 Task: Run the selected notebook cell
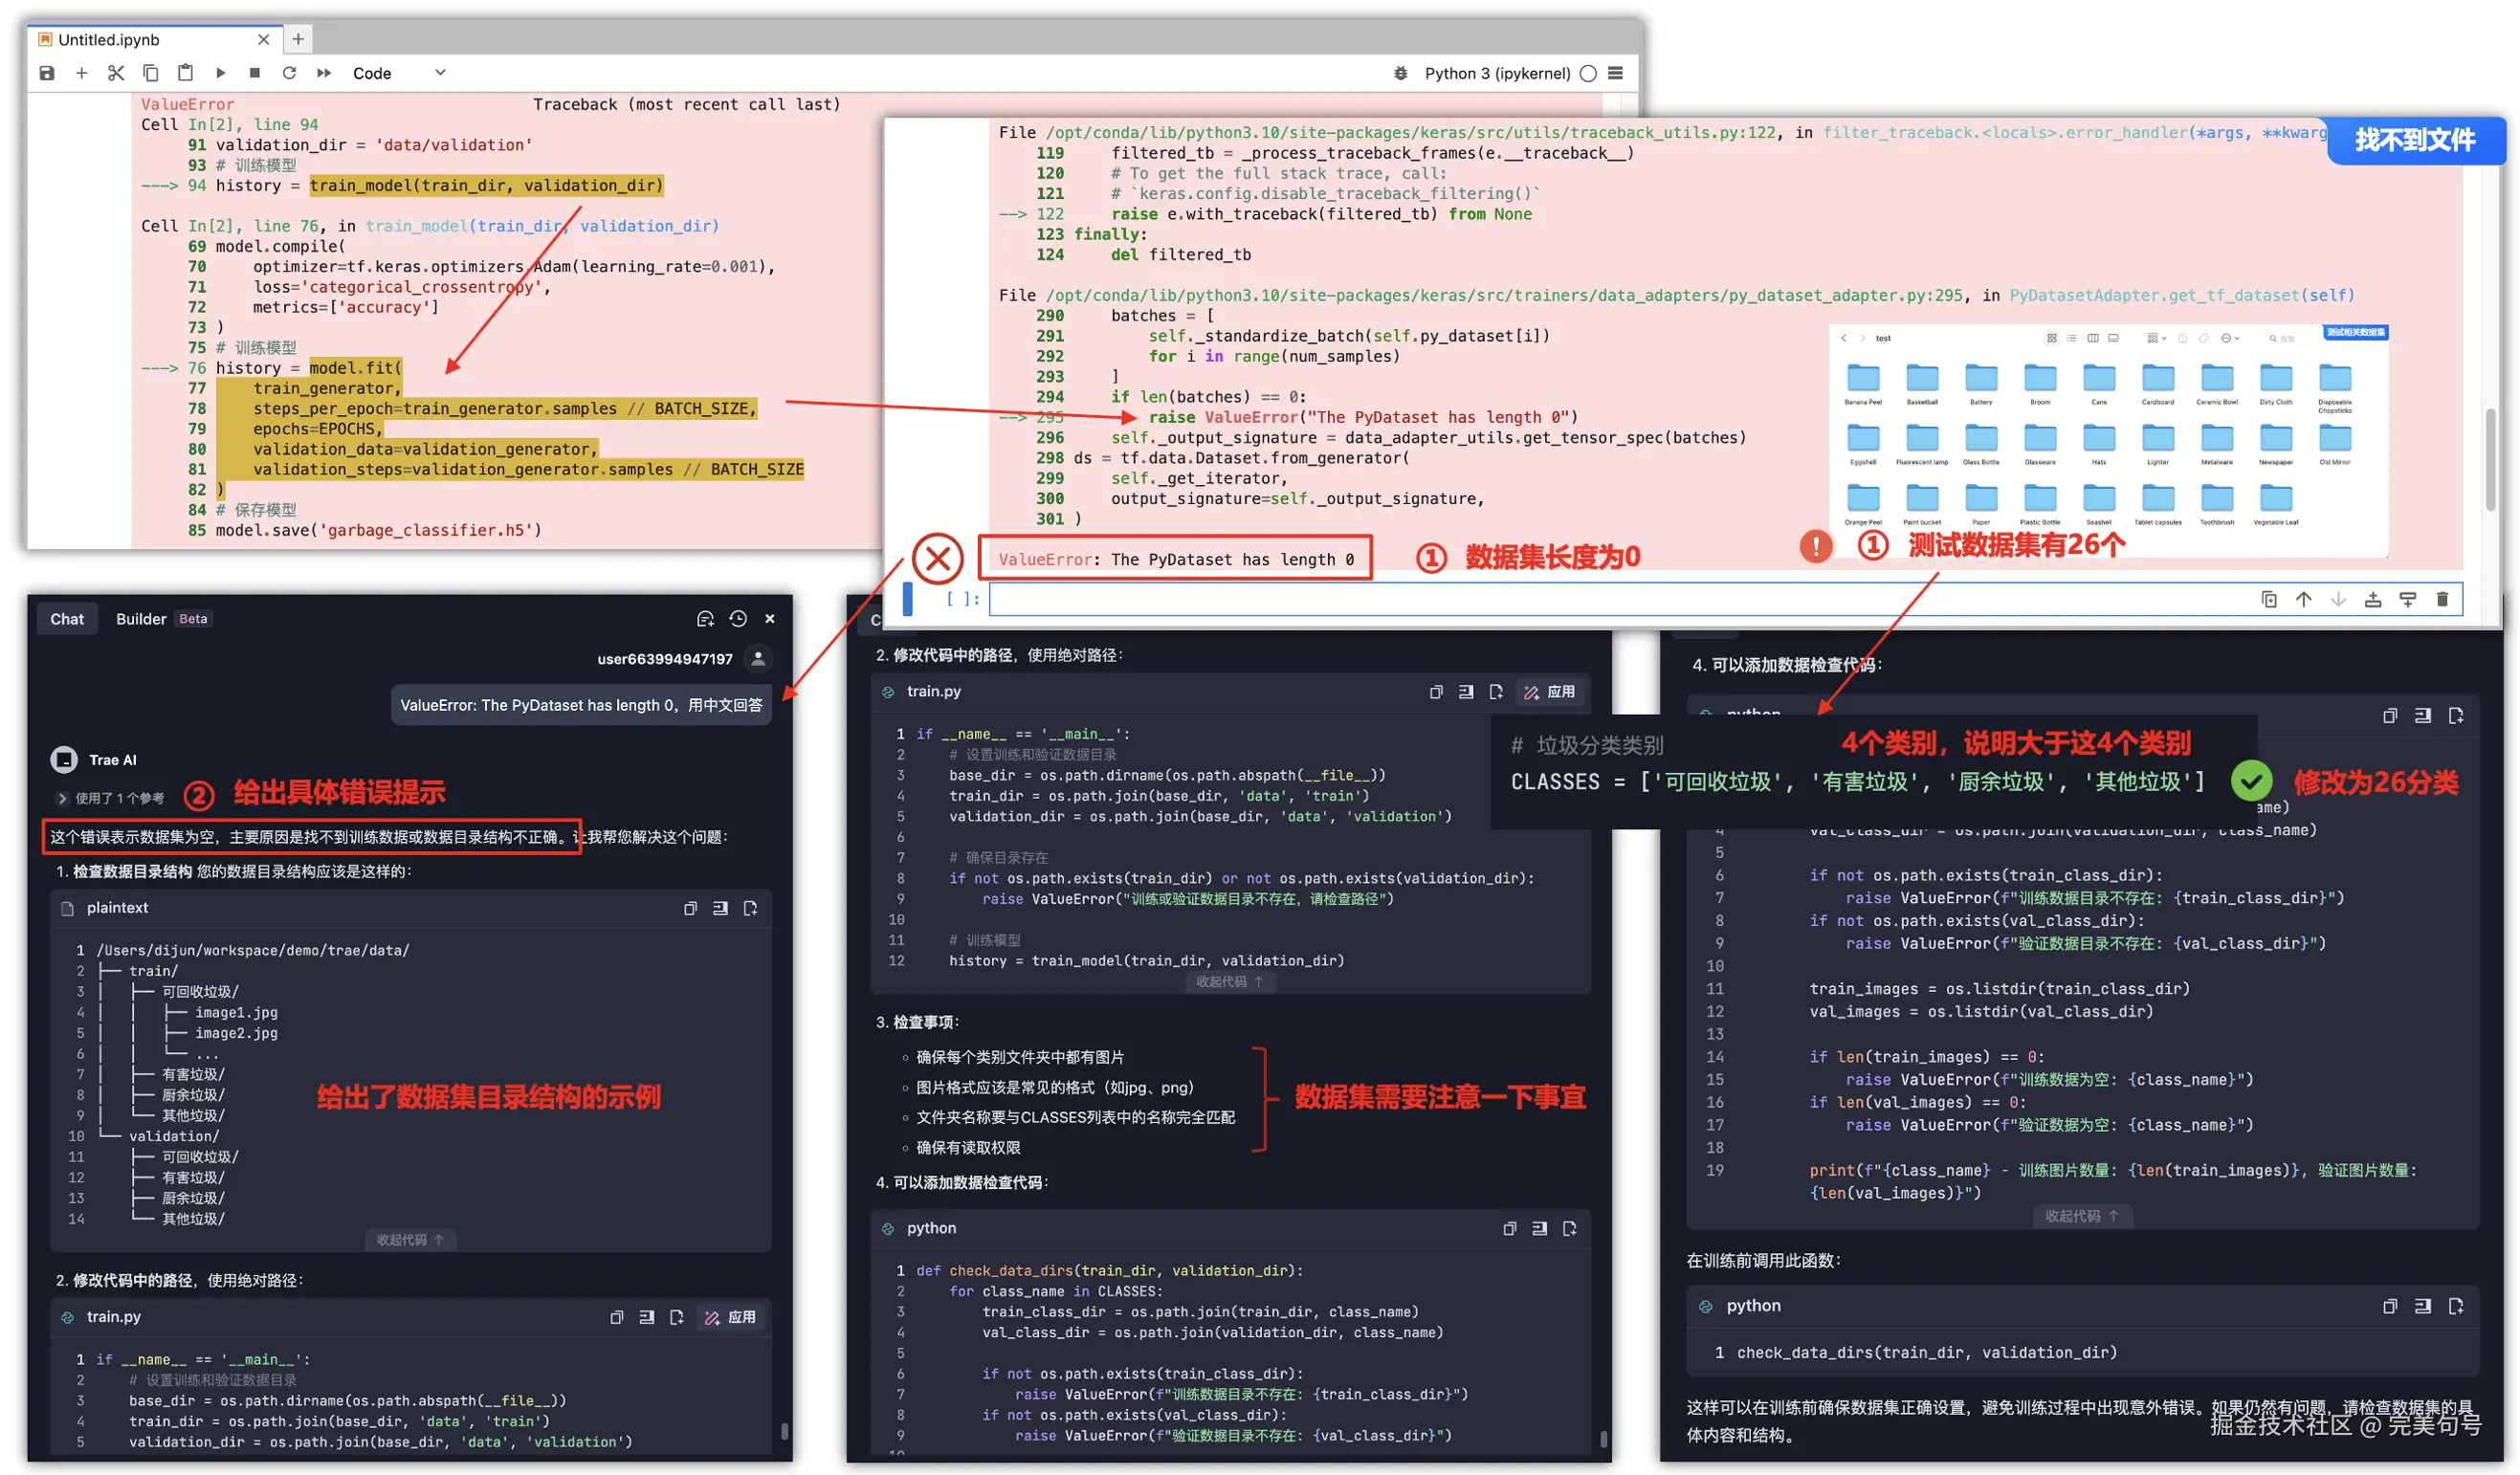coord(221,73)
